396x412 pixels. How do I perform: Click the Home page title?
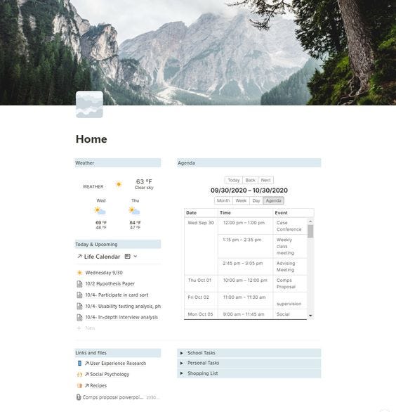(x=91, y=139)
